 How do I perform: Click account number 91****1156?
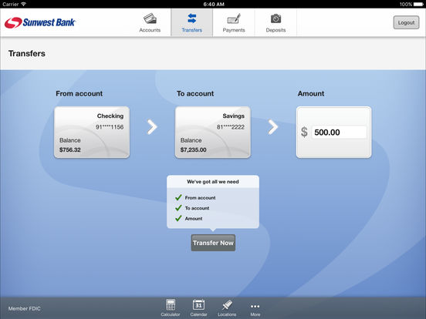tap(110, 127)
